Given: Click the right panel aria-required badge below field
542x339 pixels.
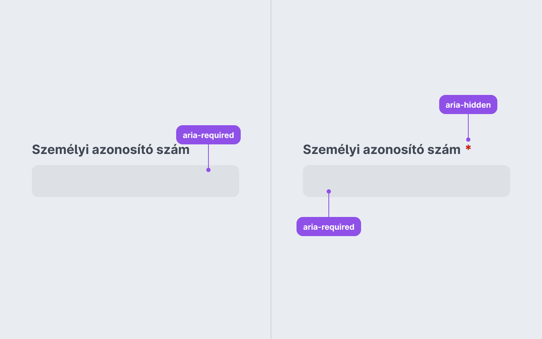Looking at the screenshot, I should coord(329,227).
